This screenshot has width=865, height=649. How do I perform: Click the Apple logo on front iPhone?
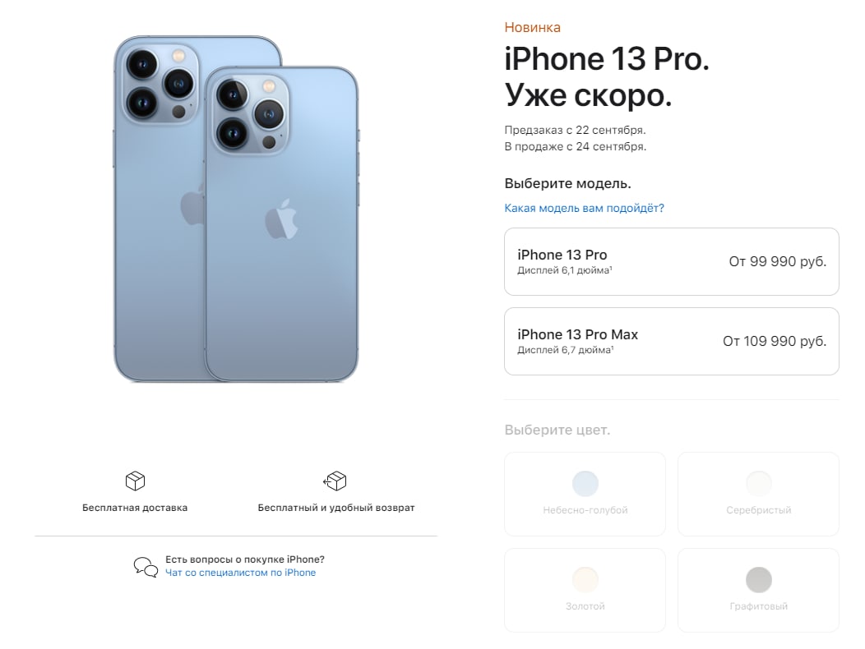click(x=281, y=219)
